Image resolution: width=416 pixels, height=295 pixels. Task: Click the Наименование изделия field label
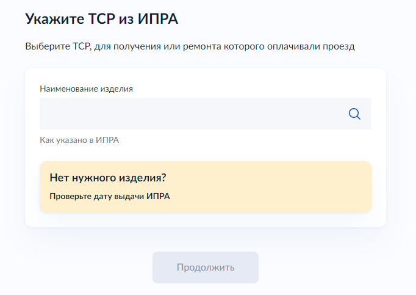point(86,89)
